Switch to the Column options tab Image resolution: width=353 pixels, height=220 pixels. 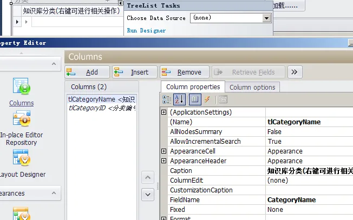[252, 87]
